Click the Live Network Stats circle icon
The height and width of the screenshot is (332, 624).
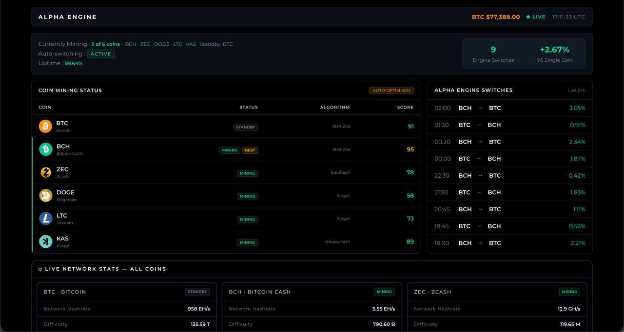click(40, 269)
